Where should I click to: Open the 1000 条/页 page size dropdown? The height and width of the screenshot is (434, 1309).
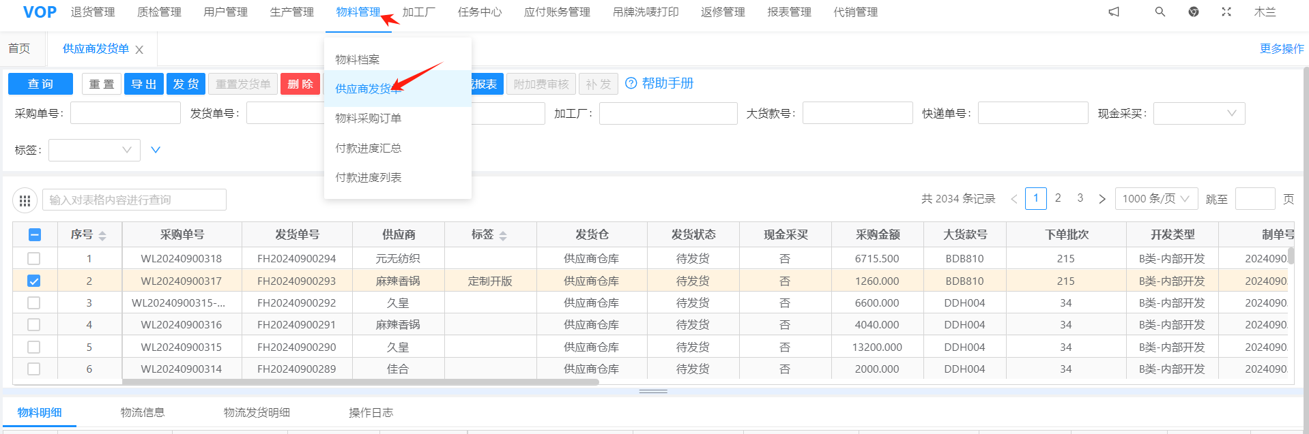point(1156,199)
